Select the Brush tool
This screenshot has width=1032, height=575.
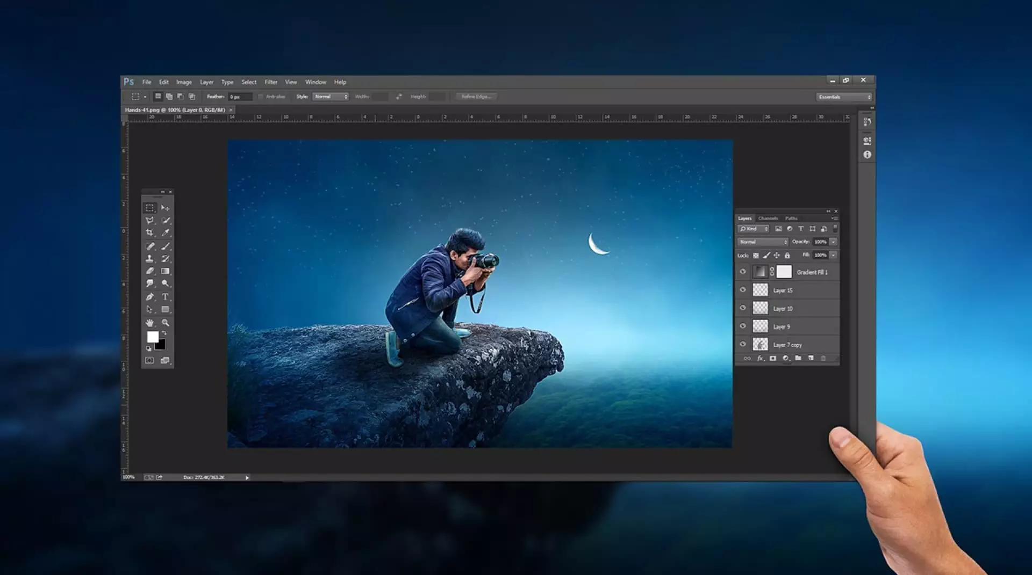coord(166,246)
